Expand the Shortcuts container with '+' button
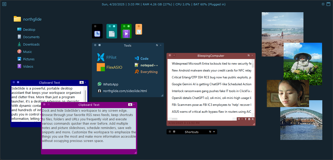Image resolution: width=333 pixels, height=160 pixels. click(x=214, y=132)
